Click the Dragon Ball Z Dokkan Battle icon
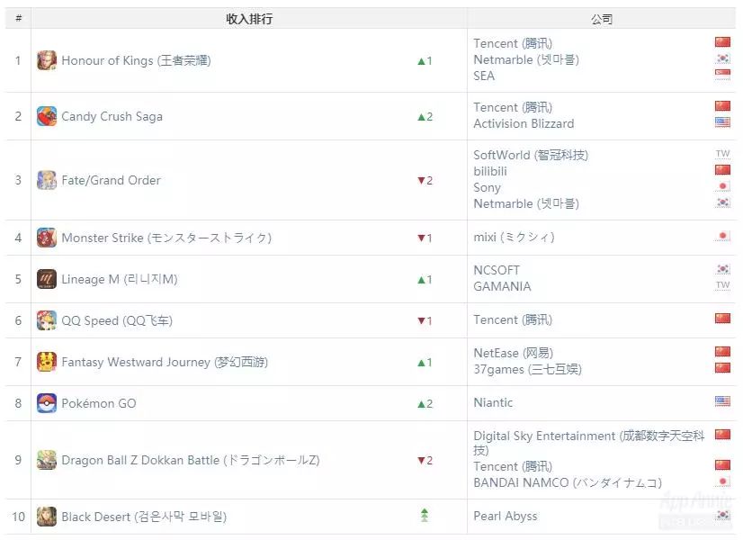Viewport: 743px width, 540px height. tap(47, 460)
